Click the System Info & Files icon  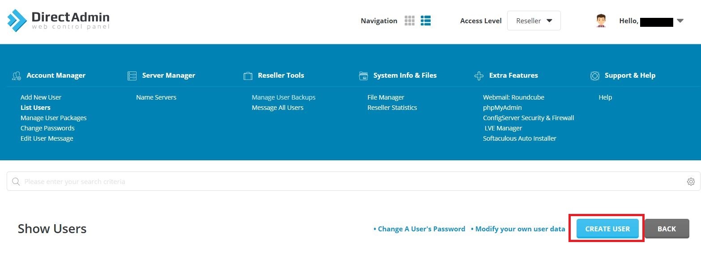click(x=363, y=76)
